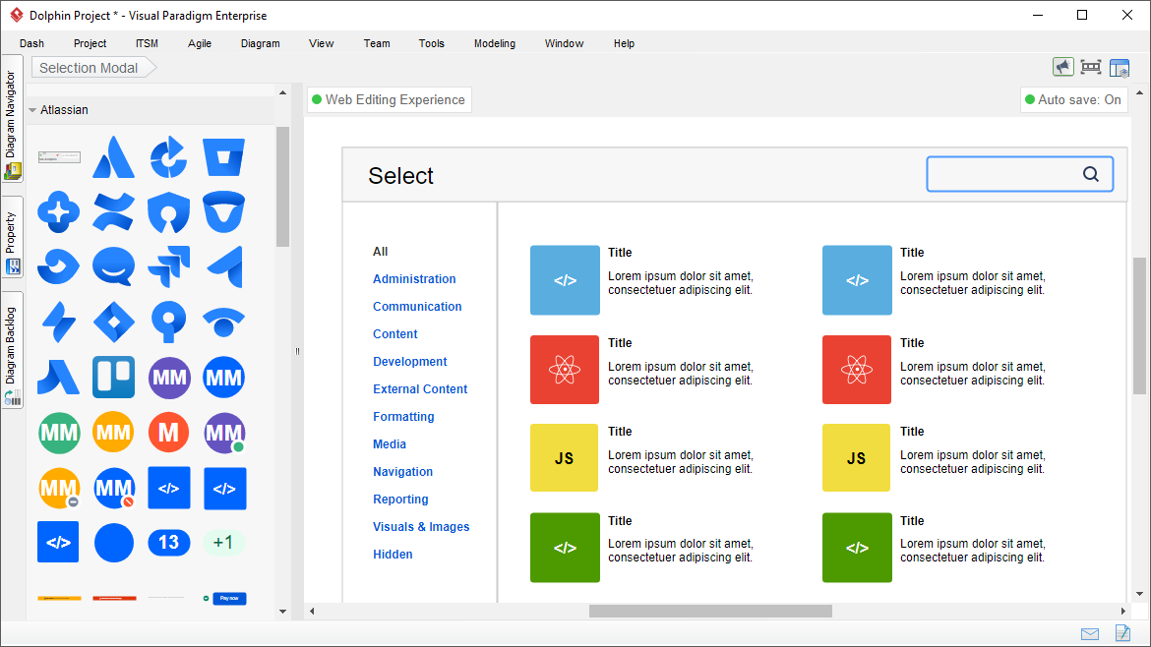Viewport: 1151px width, 647px height.
Task: Click the horizontal scrollbar thumb under the diagram
Action: pyautogui.click(x=710, y=611)
